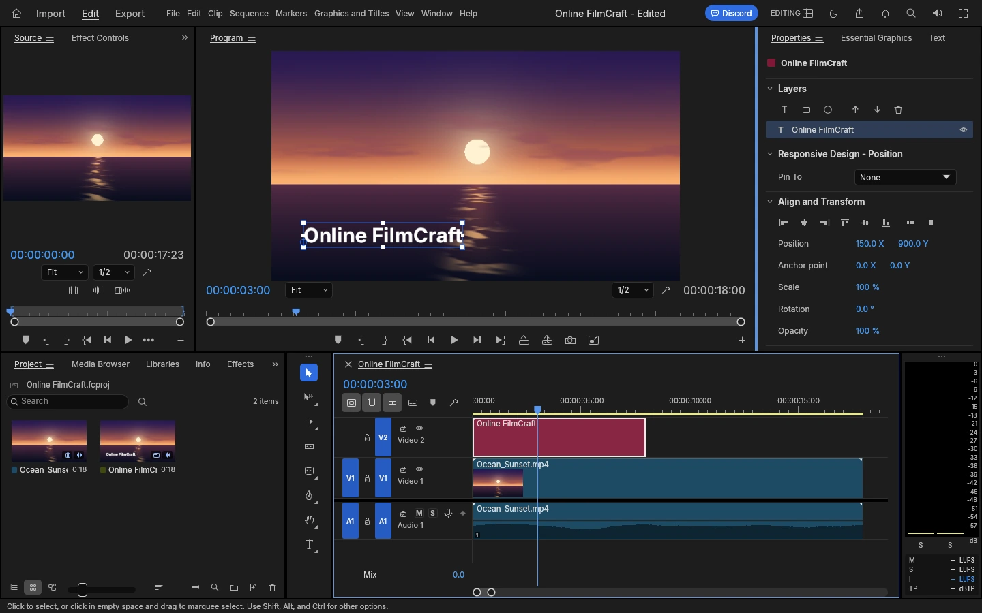Open Pin To dropdown
The width and height of the screenshot is (982, 613).
click(906, 177)
